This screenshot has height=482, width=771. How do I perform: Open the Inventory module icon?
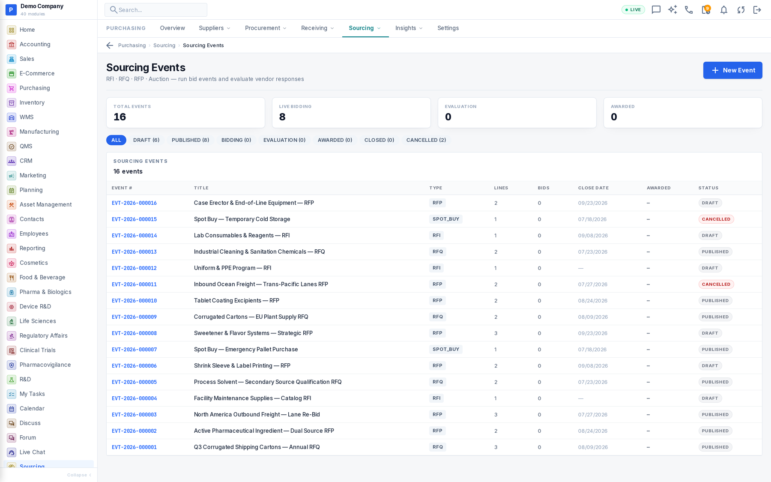coord(12,103)
